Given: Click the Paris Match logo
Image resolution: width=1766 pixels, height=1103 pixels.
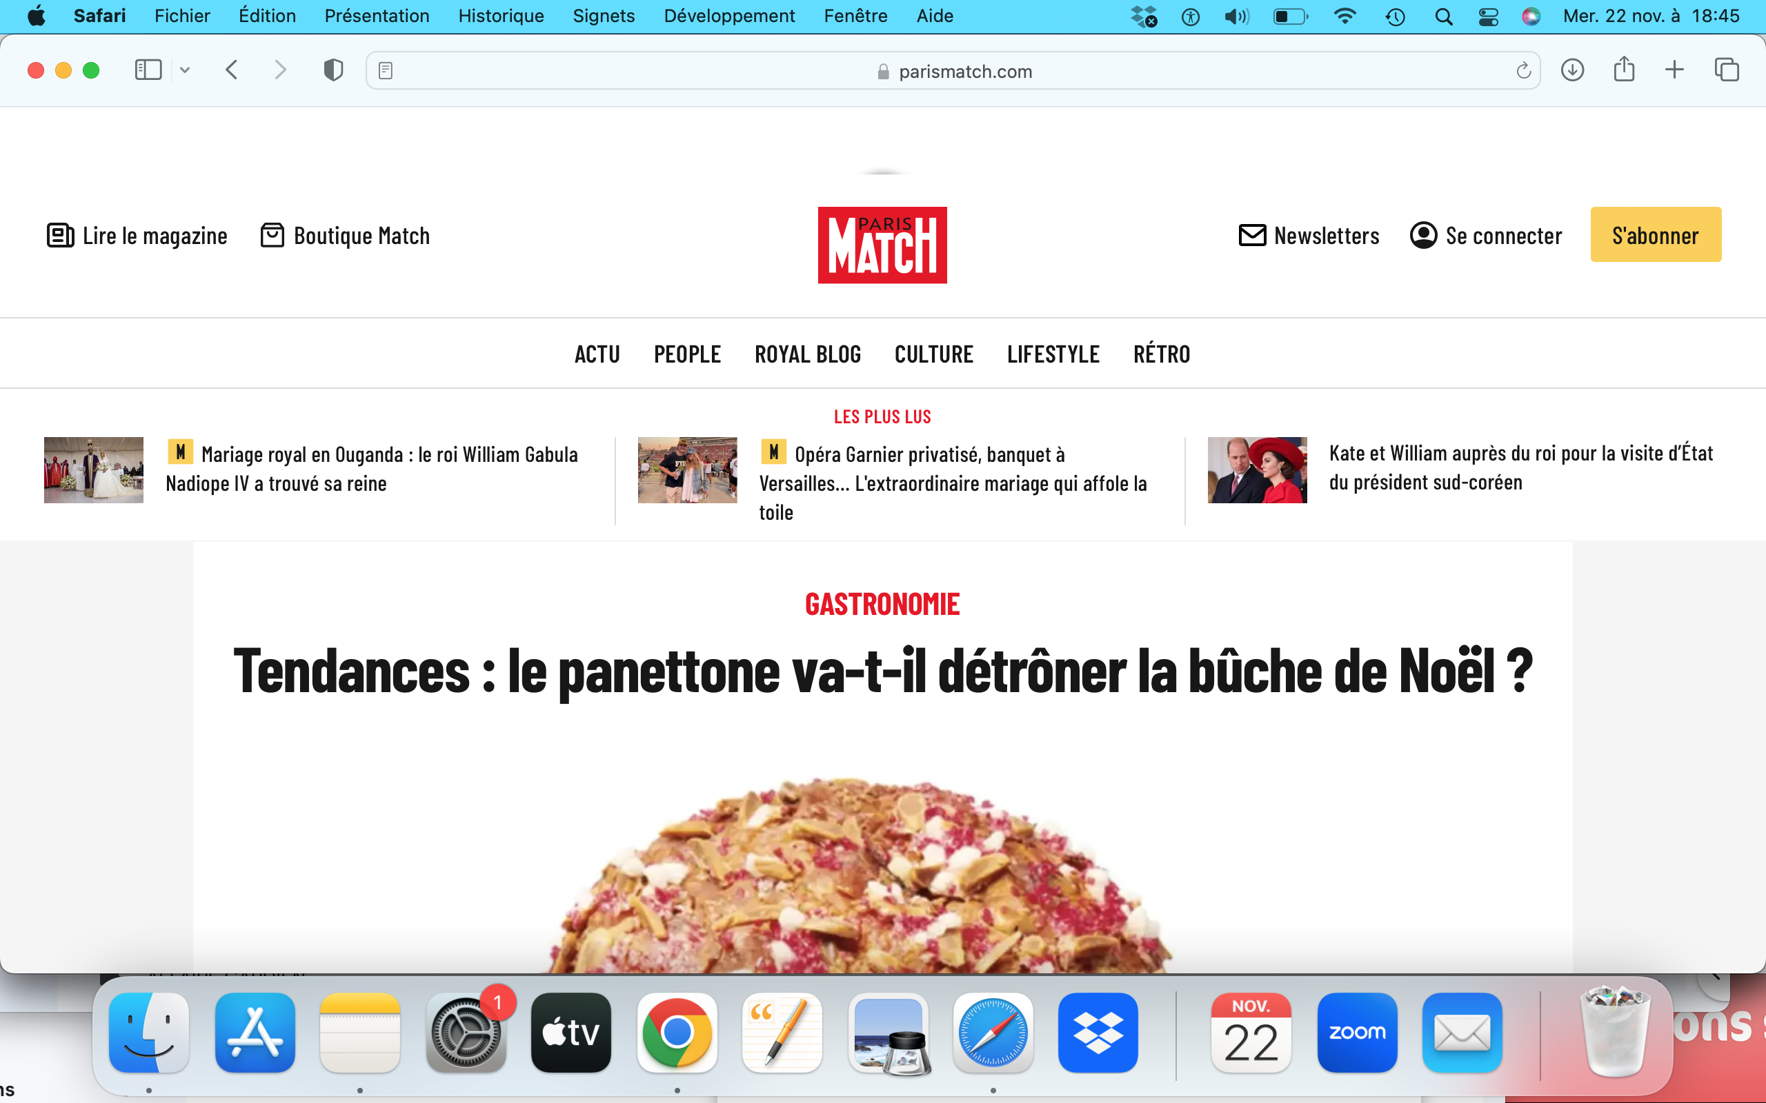Looking at the screenshot, I should tap(882, 244).
